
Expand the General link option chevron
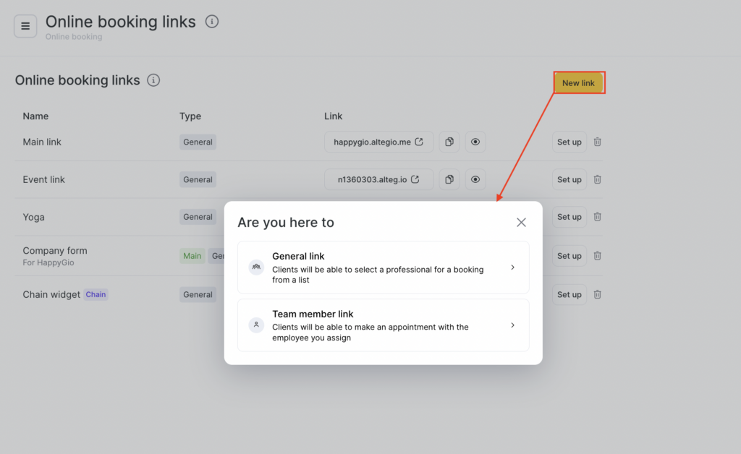pos(512,267)
